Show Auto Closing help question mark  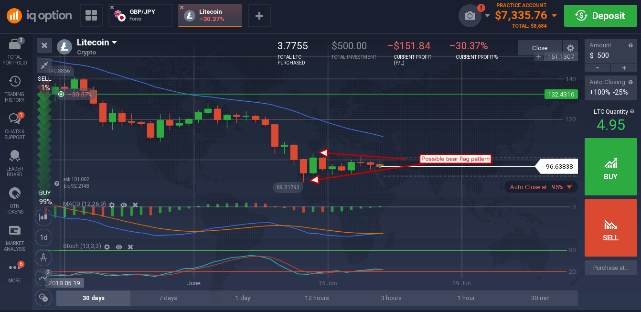(x=631, y=82)
